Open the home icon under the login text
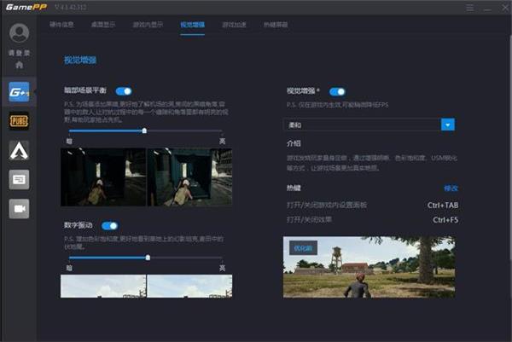The height and width of the screenshot is (342, 512). 20,65
